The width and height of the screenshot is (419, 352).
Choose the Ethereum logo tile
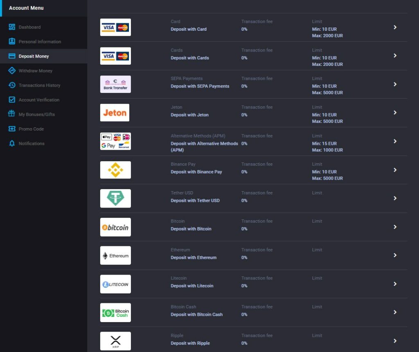[x=115, y=256]
